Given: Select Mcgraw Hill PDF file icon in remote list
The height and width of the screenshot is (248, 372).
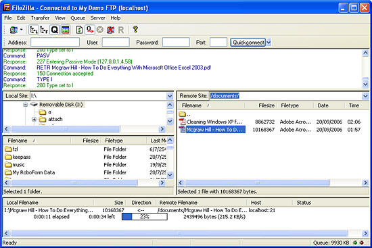Looking at the screenshot, I should [x=183, y=130].
